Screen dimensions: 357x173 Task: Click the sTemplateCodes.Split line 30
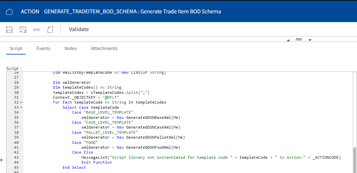[101, 92]
